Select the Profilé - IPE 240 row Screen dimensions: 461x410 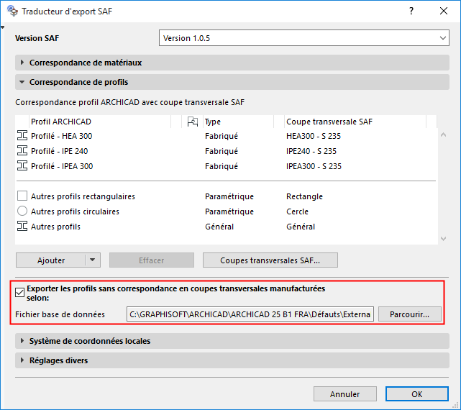[226, 151]
